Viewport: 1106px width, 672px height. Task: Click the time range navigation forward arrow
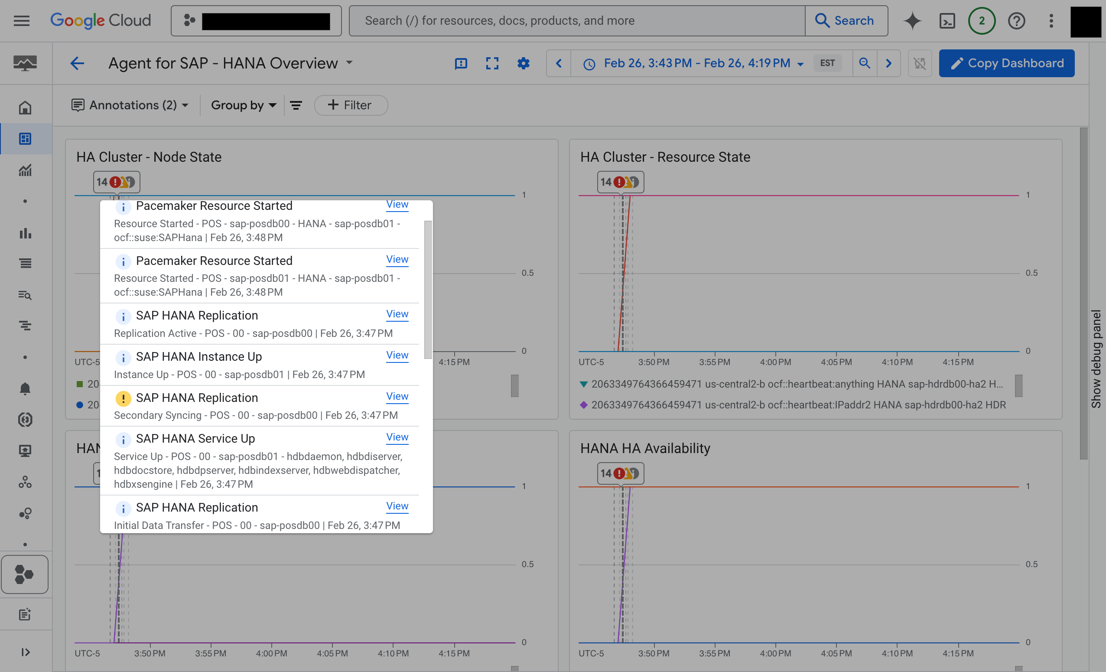[890, 62]
